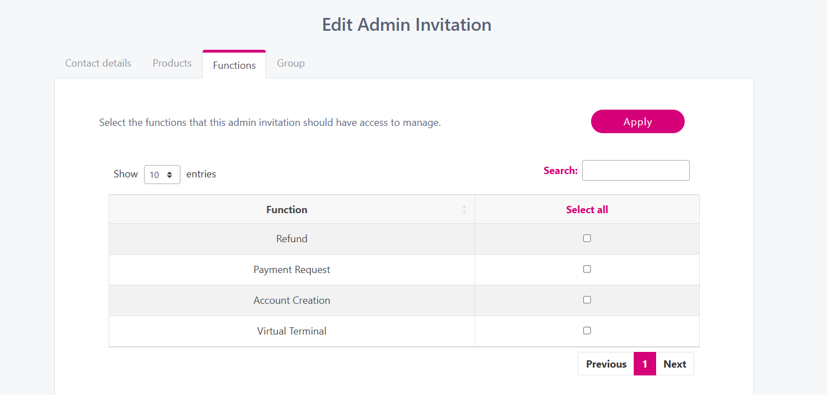827x395 pixels.
Task: Open the Show entries count dropdown
Action: click(162, 175)
